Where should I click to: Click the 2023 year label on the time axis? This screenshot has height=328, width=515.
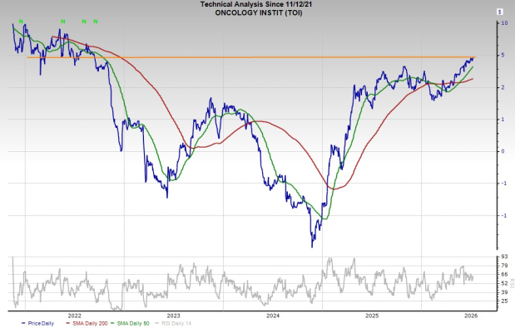(x=173, y=316)
